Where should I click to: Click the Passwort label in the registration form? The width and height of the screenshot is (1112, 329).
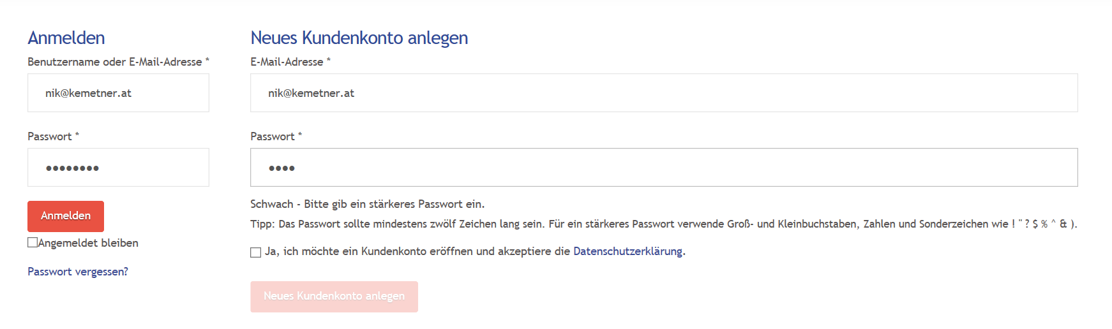pyautogui.click(x=276, y=136)
